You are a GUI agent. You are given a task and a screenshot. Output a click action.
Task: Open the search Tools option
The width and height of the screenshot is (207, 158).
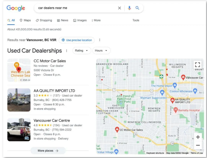pos(136,20)
